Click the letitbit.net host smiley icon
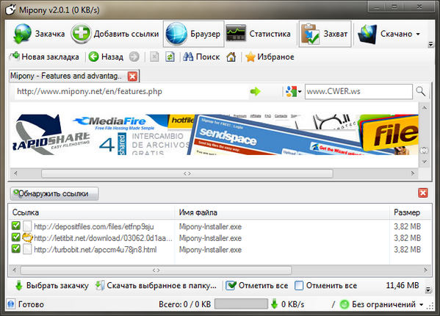The image size is (440, 316). tap(27, 237)
